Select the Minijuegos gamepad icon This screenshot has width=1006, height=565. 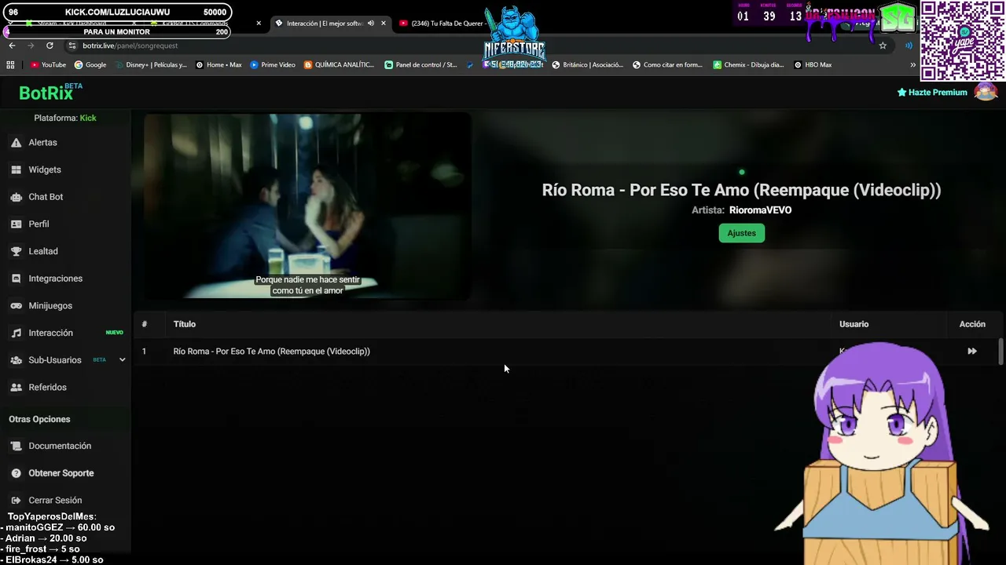16,306
